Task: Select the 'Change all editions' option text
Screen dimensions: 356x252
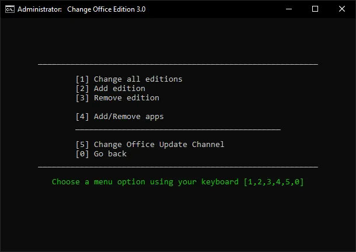Action: (138, 79)
